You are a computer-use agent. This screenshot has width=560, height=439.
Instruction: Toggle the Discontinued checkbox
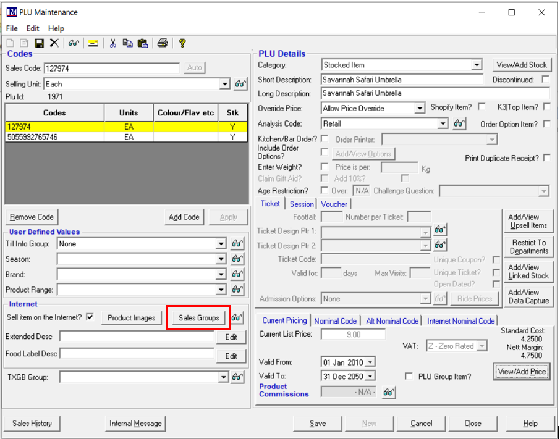(x=545, y=80)
